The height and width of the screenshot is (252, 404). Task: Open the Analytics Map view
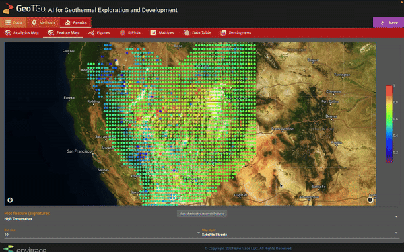pos(22,33)
